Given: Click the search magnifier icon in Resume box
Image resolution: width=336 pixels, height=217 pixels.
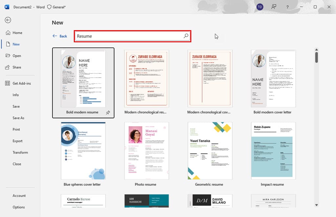Looking at the screenshot, I should (186, 36).
